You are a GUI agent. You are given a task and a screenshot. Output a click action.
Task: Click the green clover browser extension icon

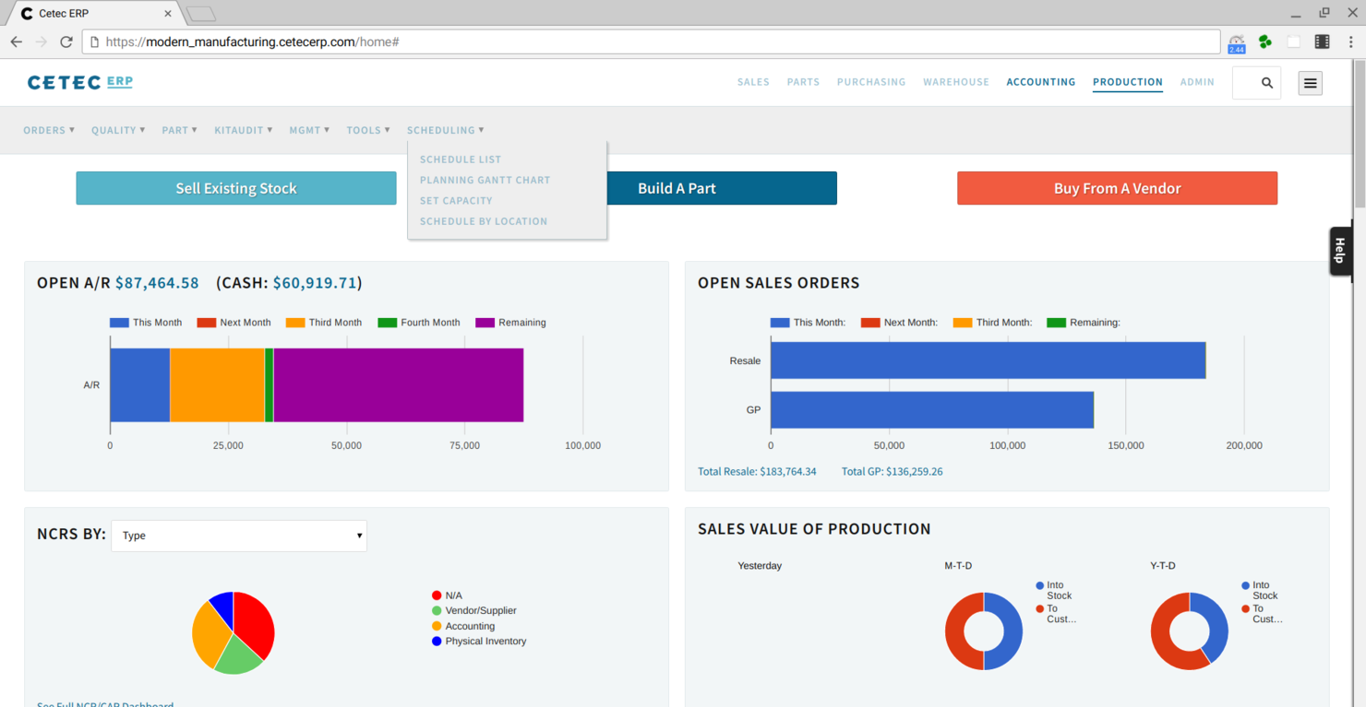click(1265, 41)
